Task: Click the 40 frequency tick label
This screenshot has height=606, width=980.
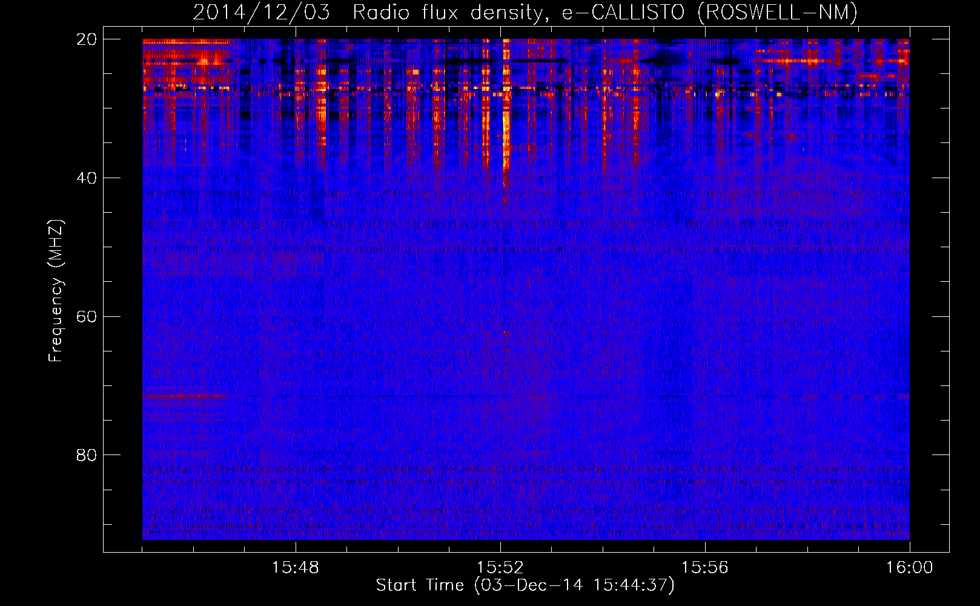Action: point(87,178)
